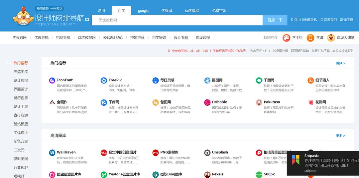Viewport: 359px width, 178px height.
Task: Click the 网页配色基础 trending link
Action: 300,51
